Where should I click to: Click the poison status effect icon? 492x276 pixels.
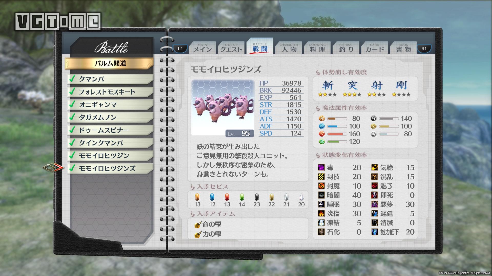tap(321, 168)
